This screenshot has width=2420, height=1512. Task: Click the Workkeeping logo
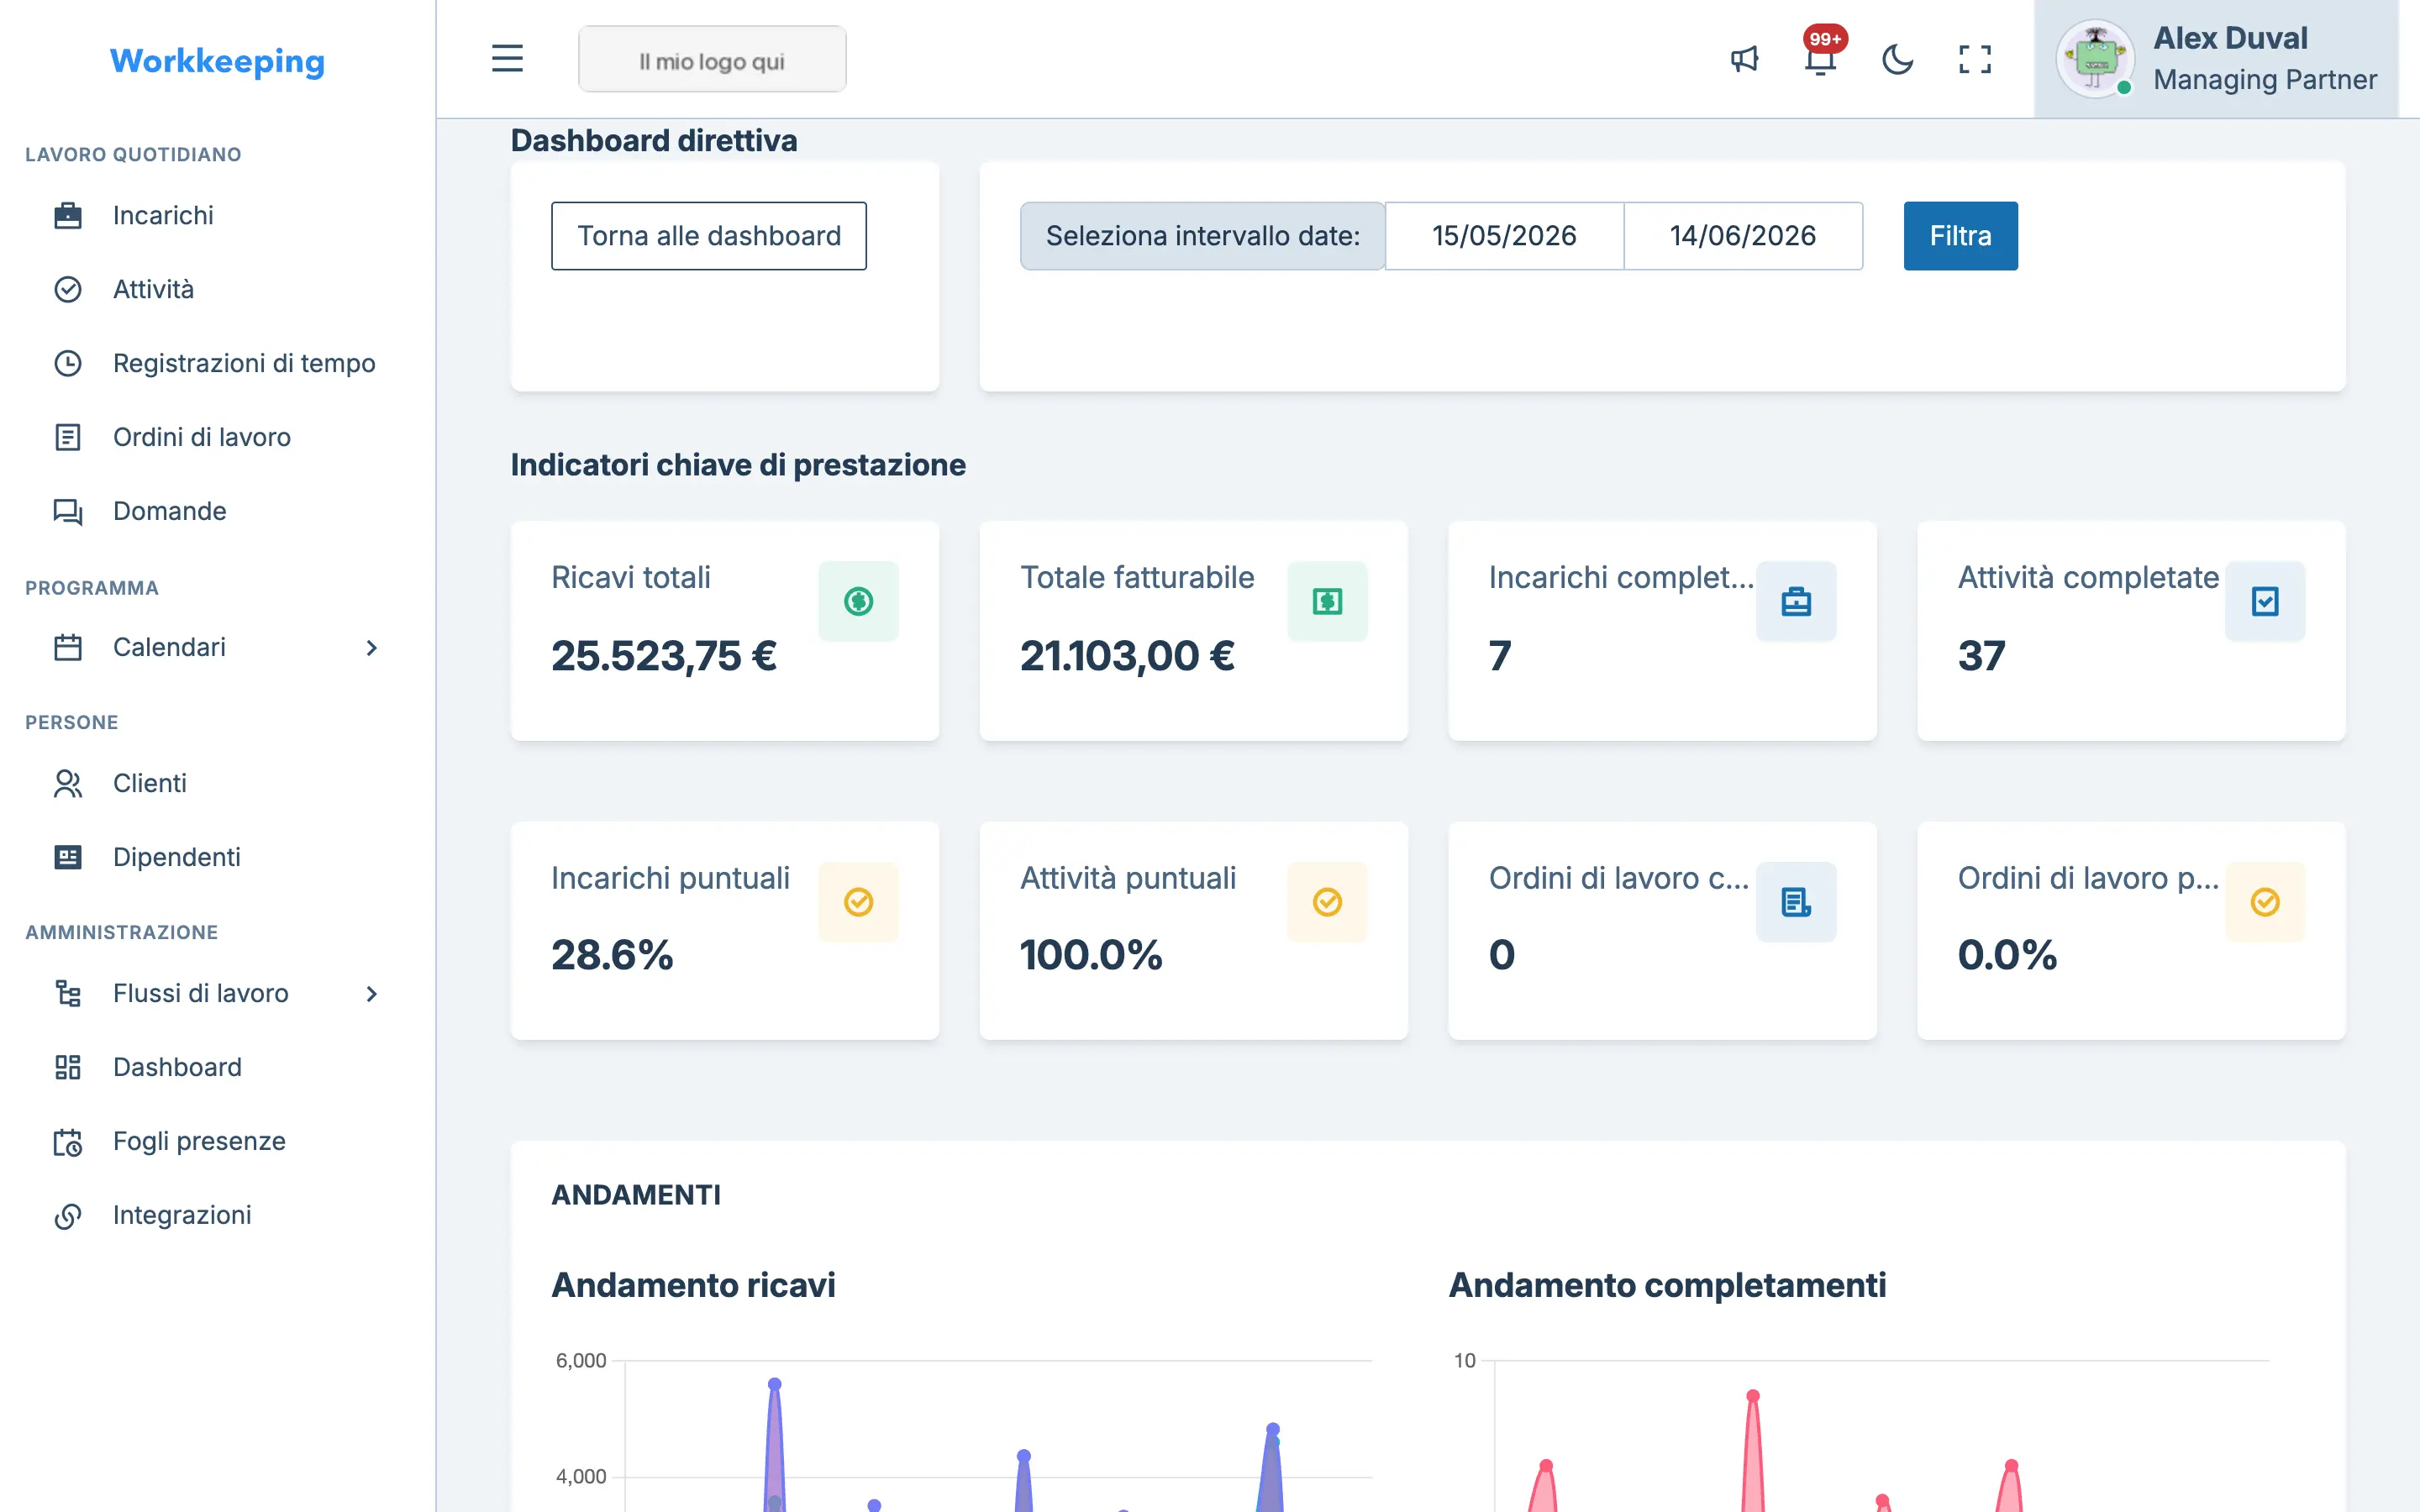[217, 61]
